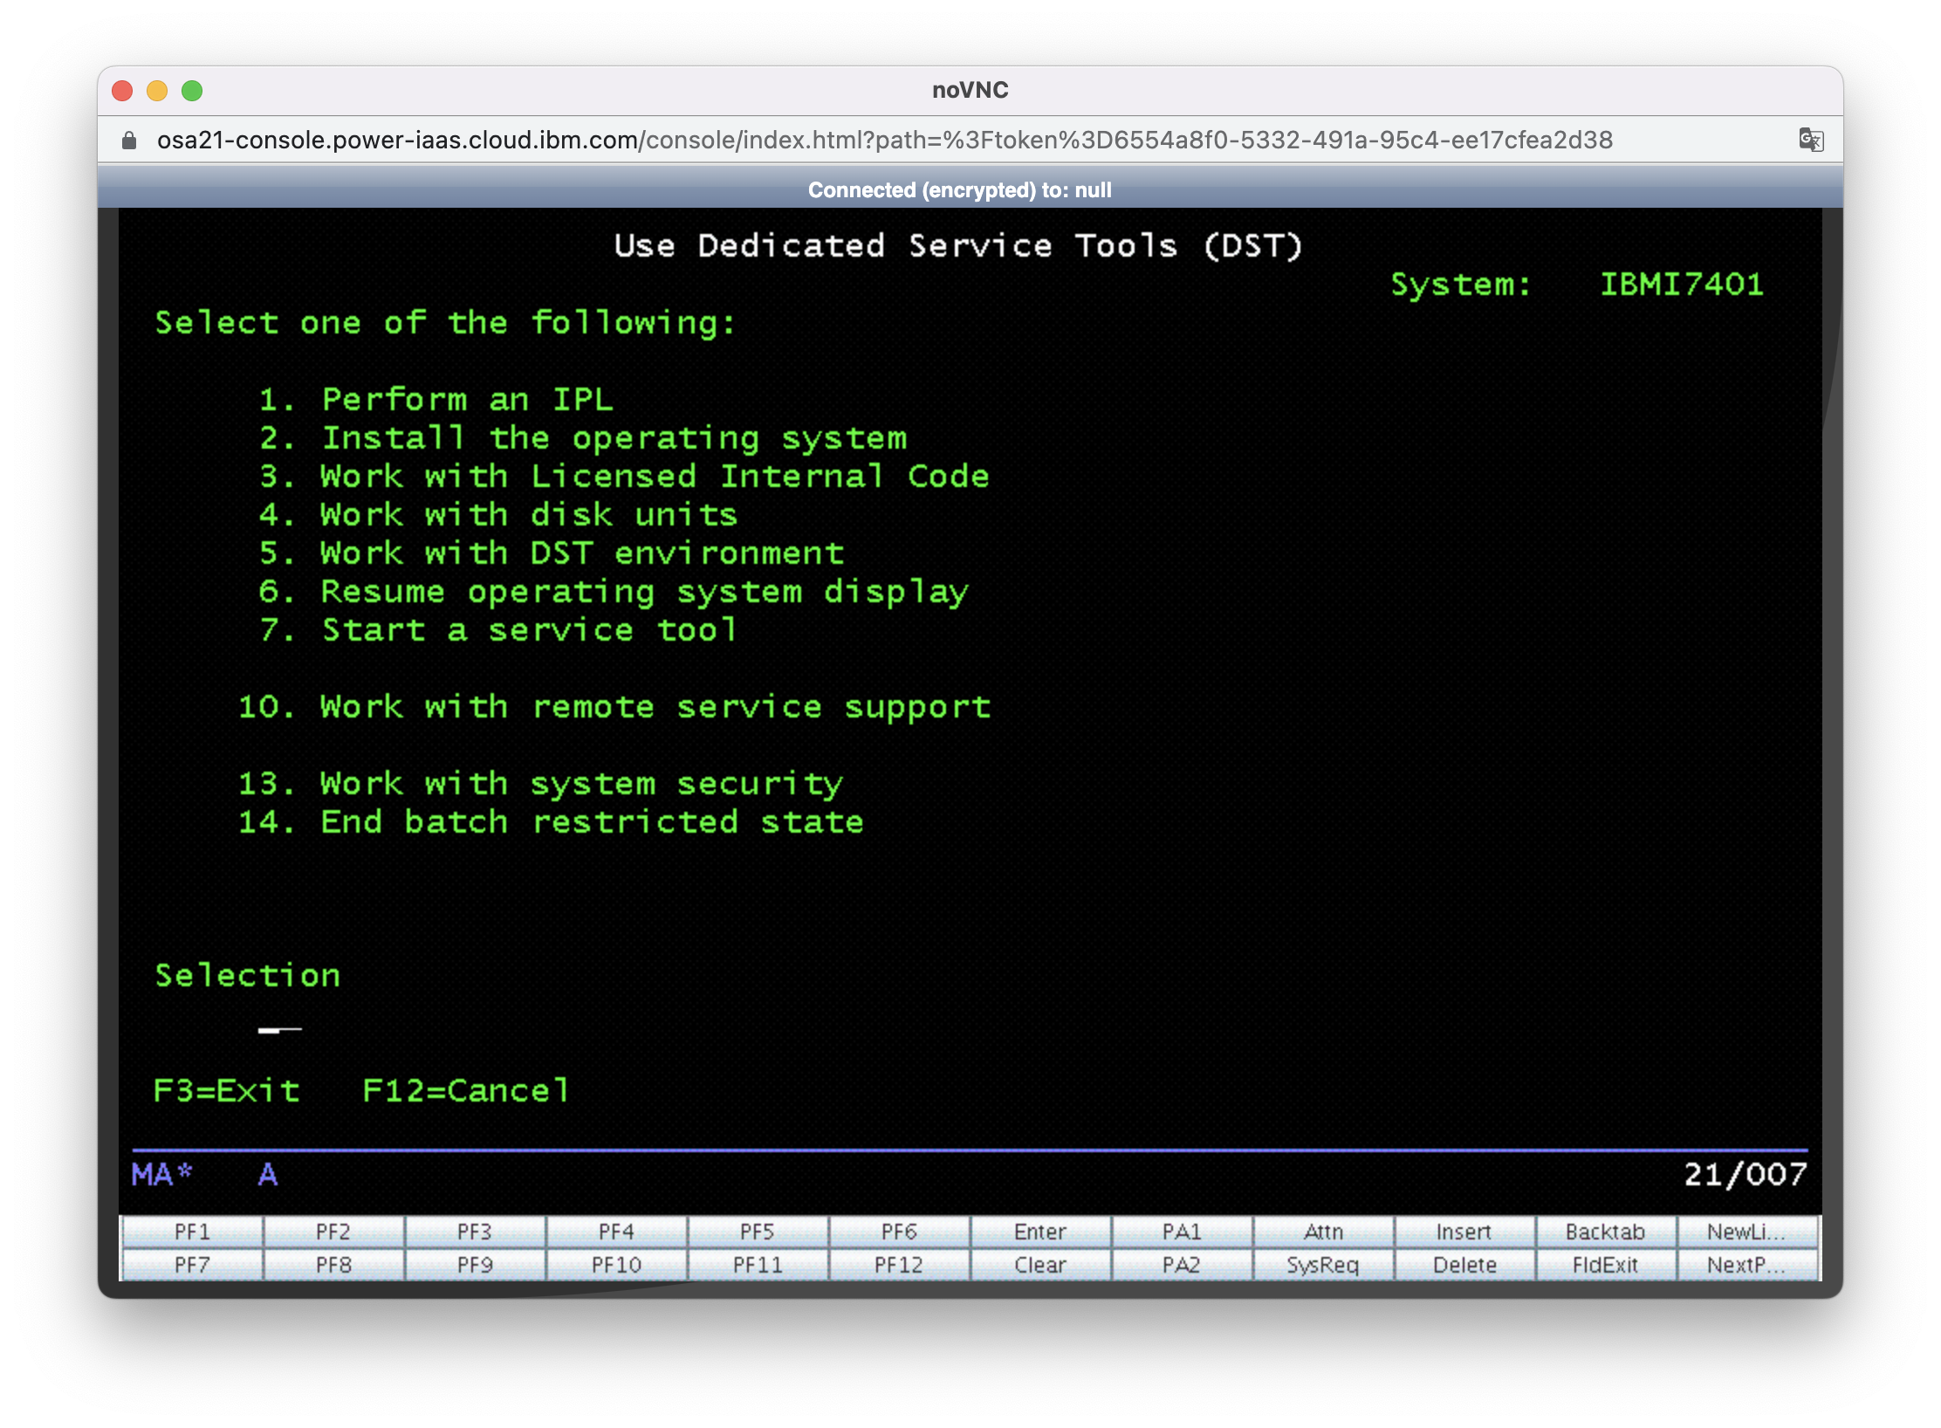Click the Clear key button

[x=1039, y=1265]
